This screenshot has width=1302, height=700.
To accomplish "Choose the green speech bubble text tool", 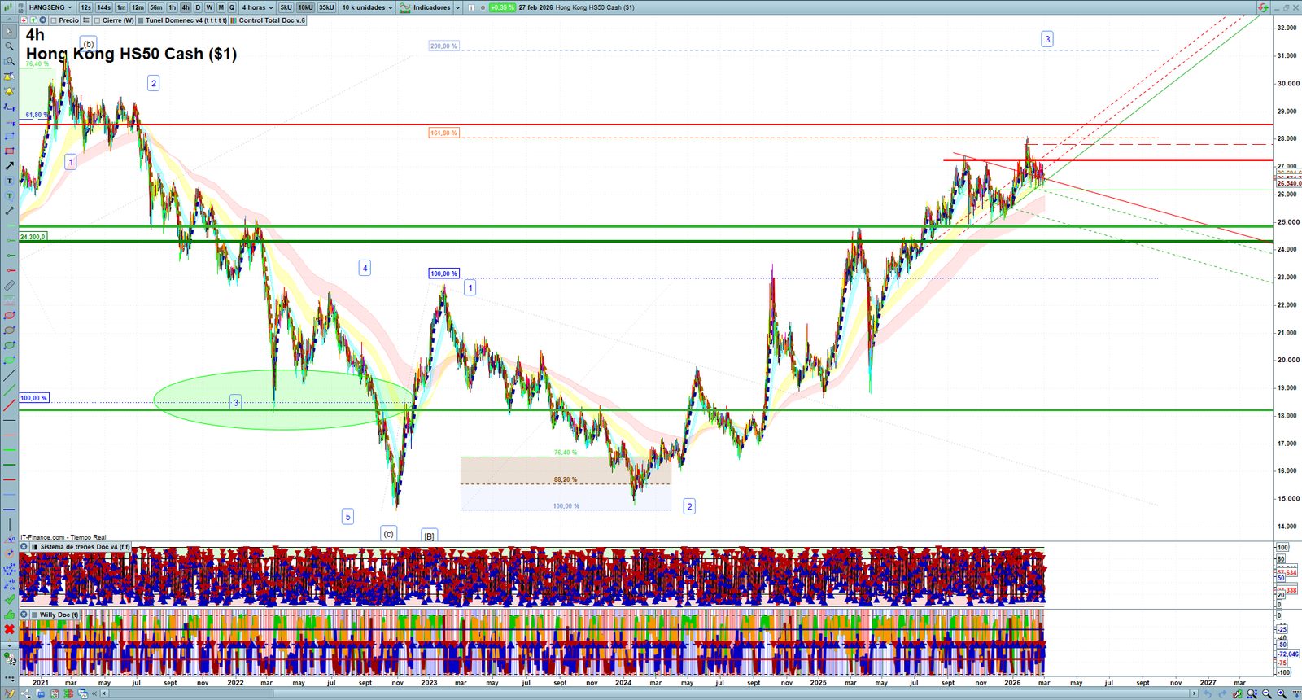I will coord(9,195).
